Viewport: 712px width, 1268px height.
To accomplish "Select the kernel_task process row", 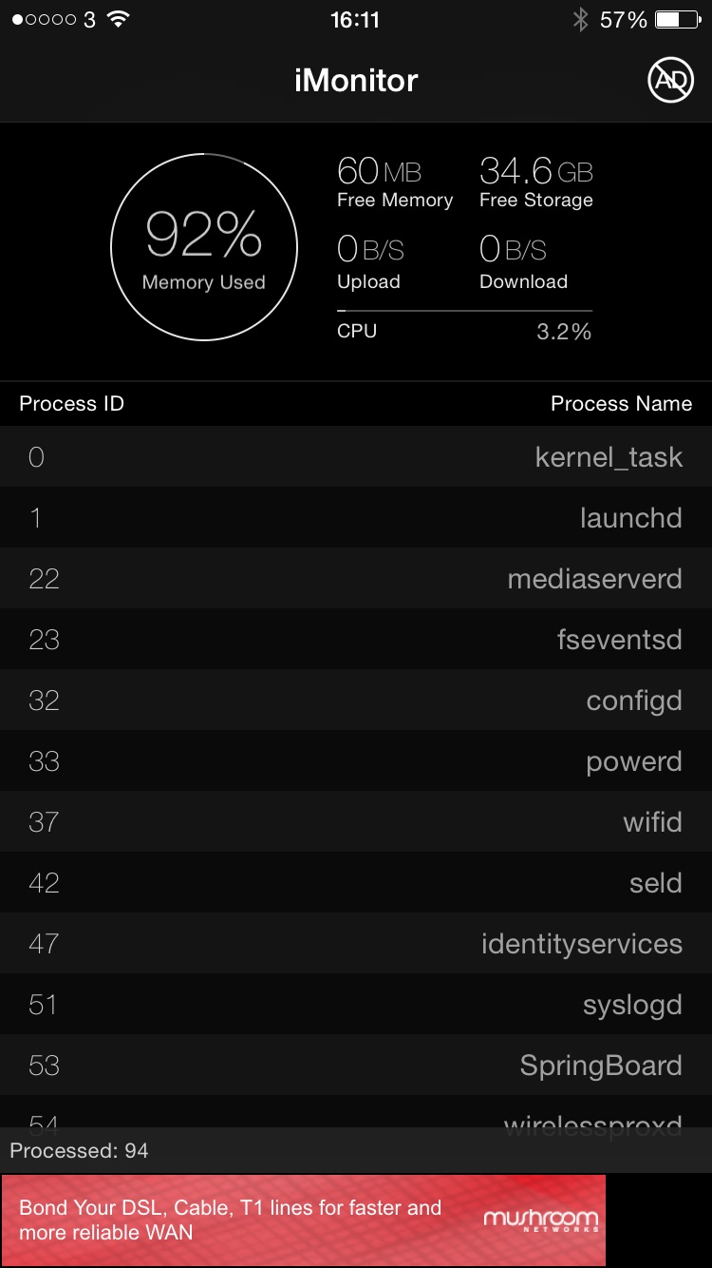I will pyautogui.click(x=356, y=456).
